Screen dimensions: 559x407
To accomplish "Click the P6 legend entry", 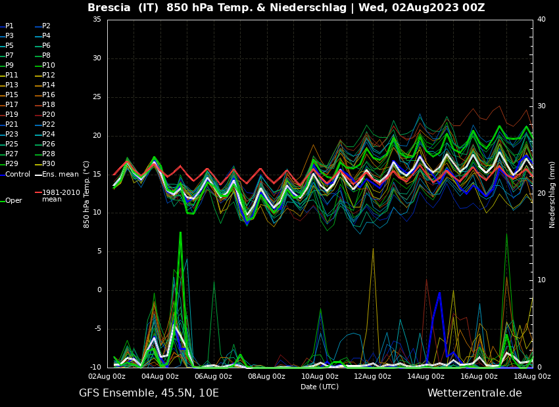I will tap(43, 45).
